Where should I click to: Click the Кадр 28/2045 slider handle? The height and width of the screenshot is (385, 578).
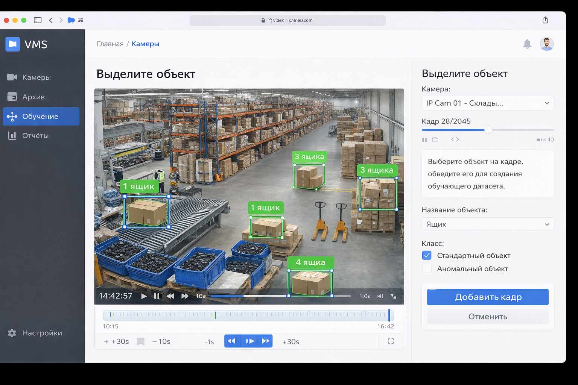click(x=488, y=130)
